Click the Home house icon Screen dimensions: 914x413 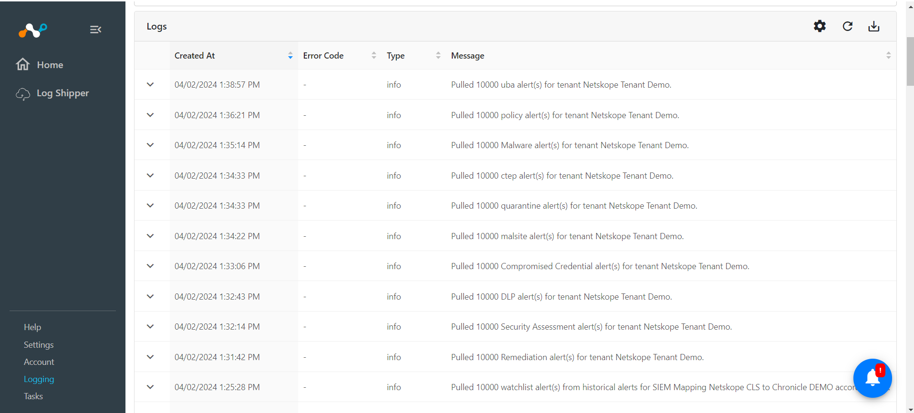click(23, 64)
